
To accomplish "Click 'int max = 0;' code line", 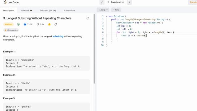I will click(x=124, y=26).
